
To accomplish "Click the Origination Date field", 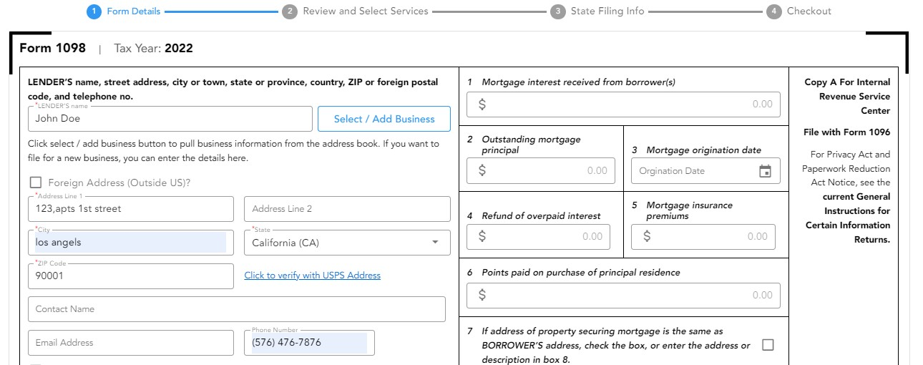I will (x=705, y=170).
